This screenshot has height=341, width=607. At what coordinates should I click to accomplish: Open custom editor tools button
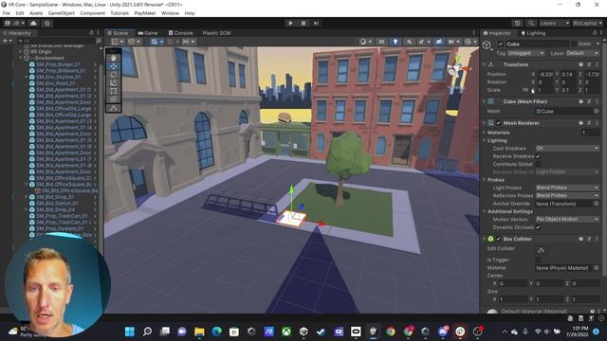click(114, 108)
